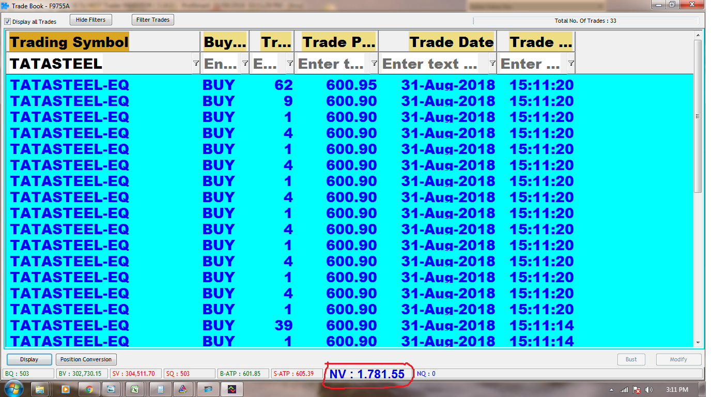Click scrollbar down arrow of trade list

click(698, 342)
